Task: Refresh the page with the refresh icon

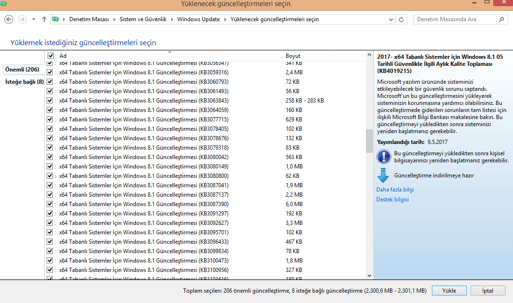Action: [401, 20]
